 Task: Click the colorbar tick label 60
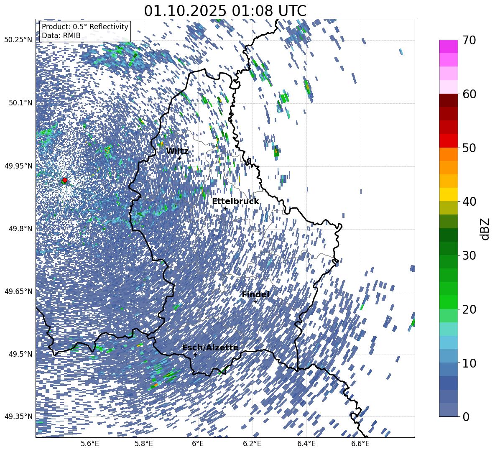point(469,94)
